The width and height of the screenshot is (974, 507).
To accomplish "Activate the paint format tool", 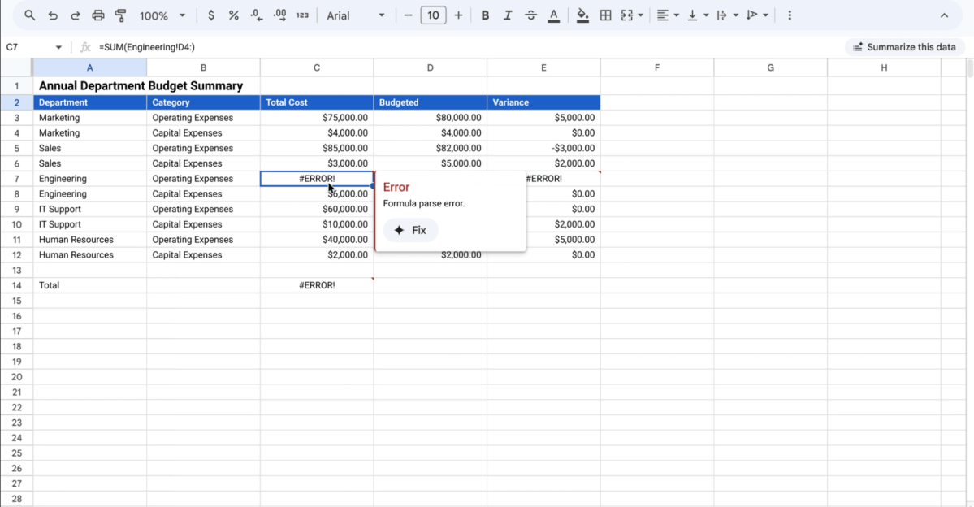I will 120,15.
